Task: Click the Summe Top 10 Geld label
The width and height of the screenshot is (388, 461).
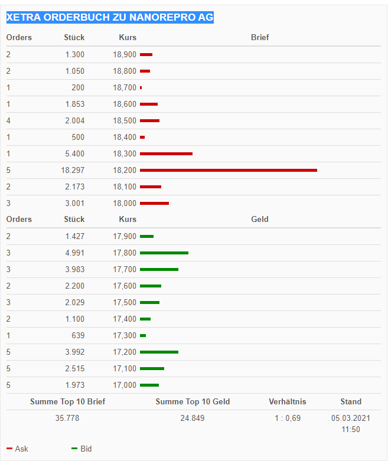Action: pos(193,401)
